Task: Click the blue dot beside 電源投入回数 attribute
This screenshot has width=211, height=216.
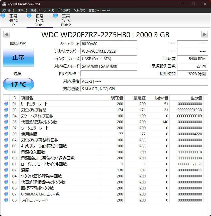Action: 6,152
